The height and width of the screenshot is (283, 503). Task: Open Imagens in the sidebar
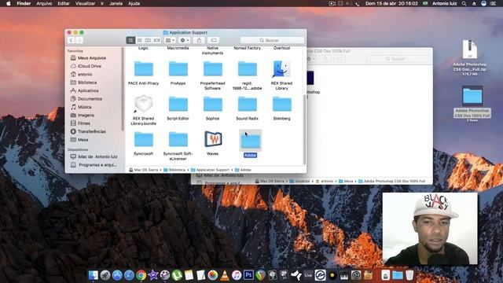click(x=86, y=116)
